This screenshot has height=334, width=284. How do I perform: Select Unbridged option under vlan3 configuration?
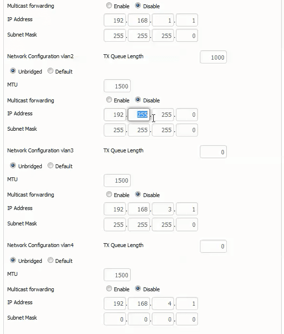13,165
